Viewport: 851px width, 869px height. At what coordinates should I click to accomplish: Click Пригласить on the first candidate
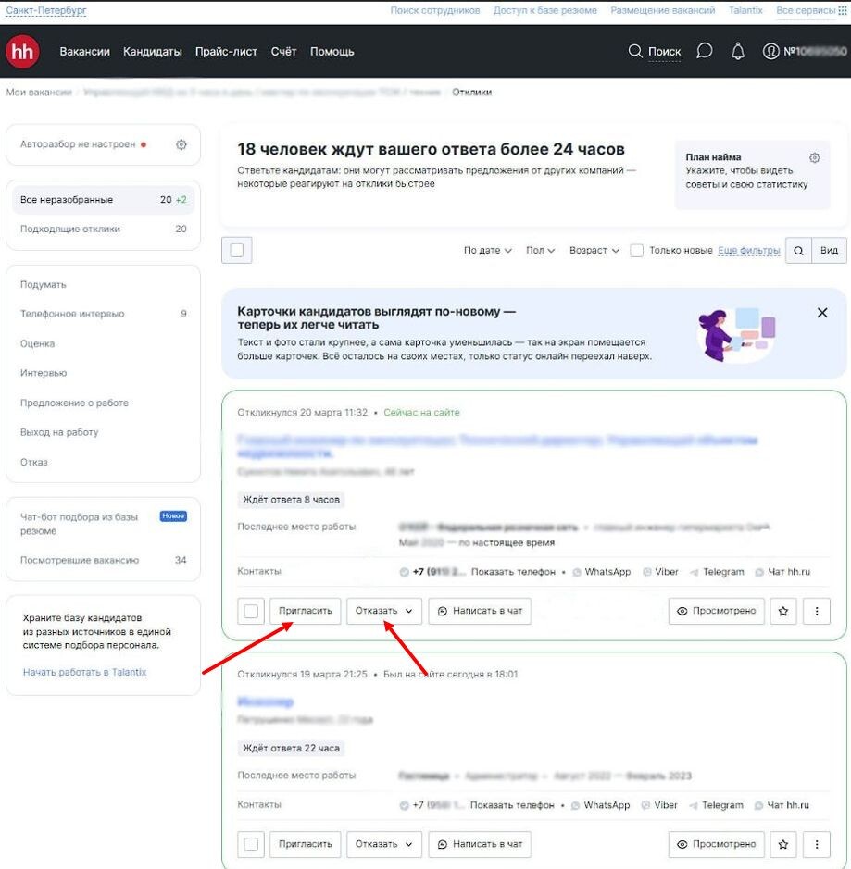(305, 612)
